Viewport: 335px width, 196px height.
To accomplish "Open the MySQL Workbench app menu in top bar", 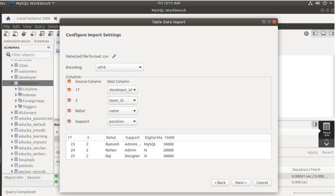I will tap(32, 3).
